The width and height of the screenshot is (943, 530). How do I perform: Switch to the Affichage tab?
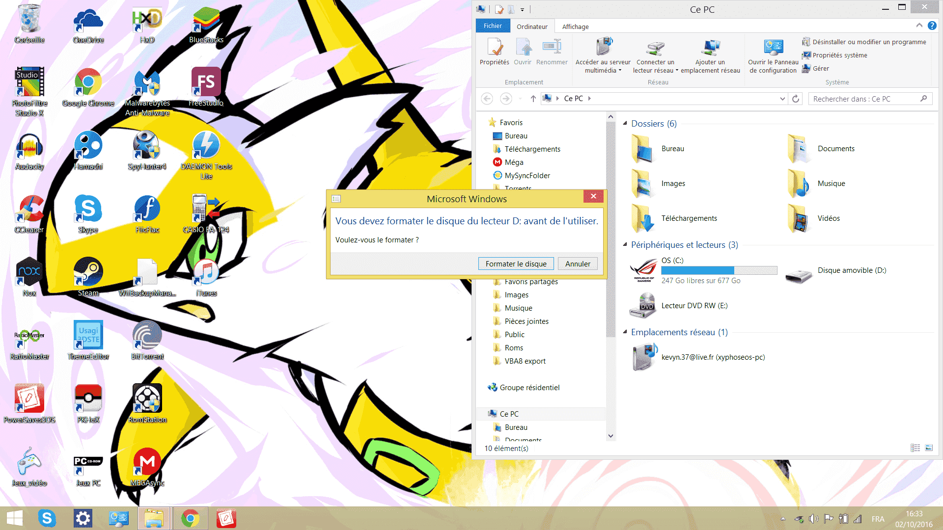pos(575,26)
